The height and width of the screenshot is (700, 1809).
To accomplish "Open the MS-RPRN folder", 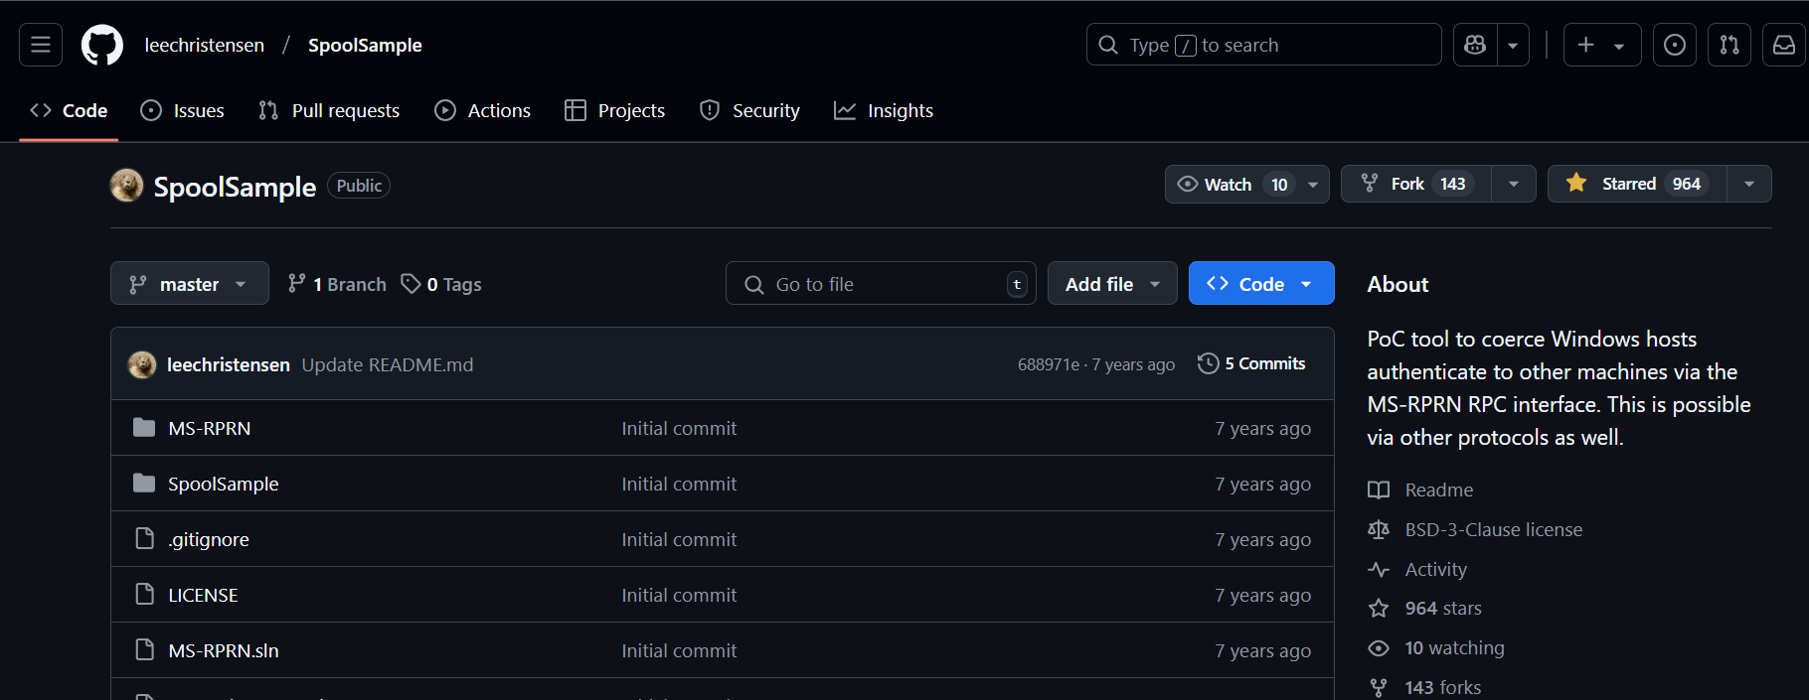I will [x=209, y=428].
